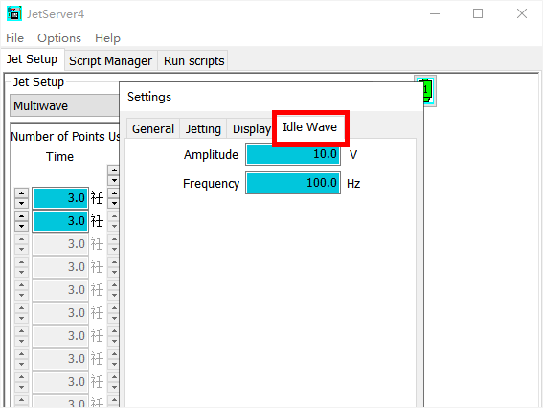Image resolution: width=543 pixels, height=408 pixels.
Task: Click the Frequency value field
Action: [293, 183]
